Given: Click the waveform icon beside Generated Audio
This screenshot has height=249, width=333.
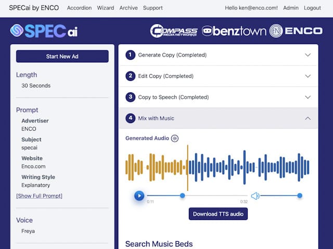Looking at the screenshot, I should click(x=175, y=139).
